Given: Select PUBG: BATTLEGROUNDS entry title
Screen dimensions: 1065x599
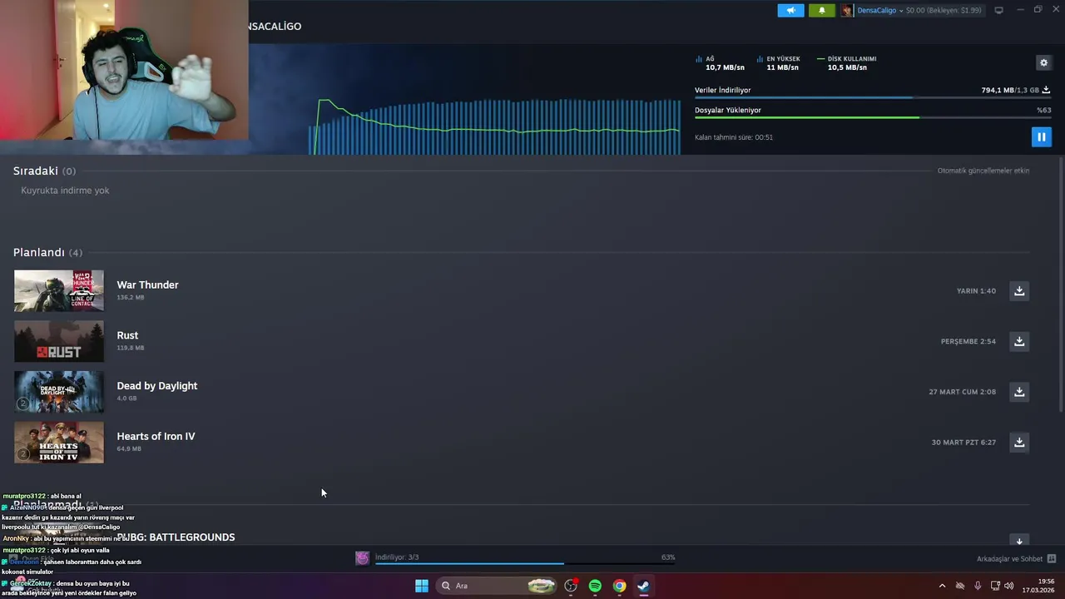Looking at the screenshot, I should [x=176, y=537].
